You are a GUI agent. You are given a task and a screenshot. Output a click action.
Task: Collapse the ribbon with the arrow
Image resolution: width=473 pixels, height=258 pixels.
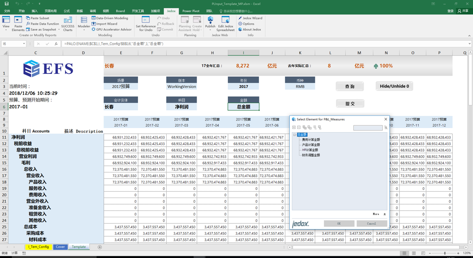tap(469, 35)
